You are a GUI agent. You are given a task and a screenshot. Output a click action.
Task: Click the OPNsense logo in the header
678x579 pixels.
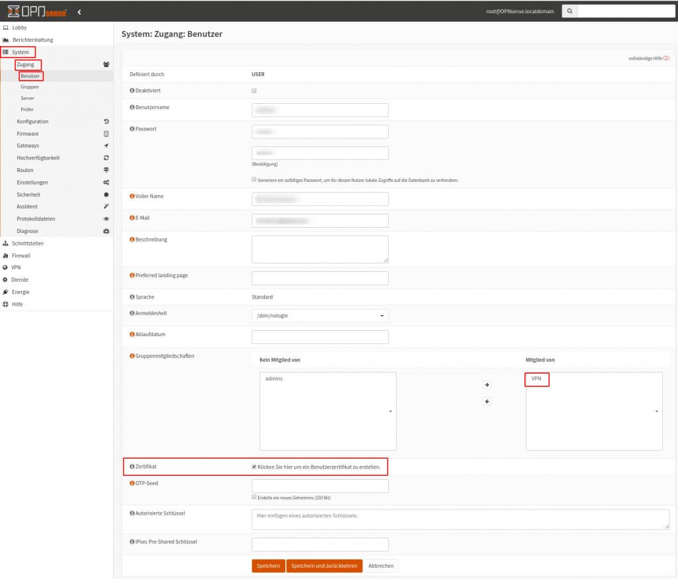pos(36,11)
